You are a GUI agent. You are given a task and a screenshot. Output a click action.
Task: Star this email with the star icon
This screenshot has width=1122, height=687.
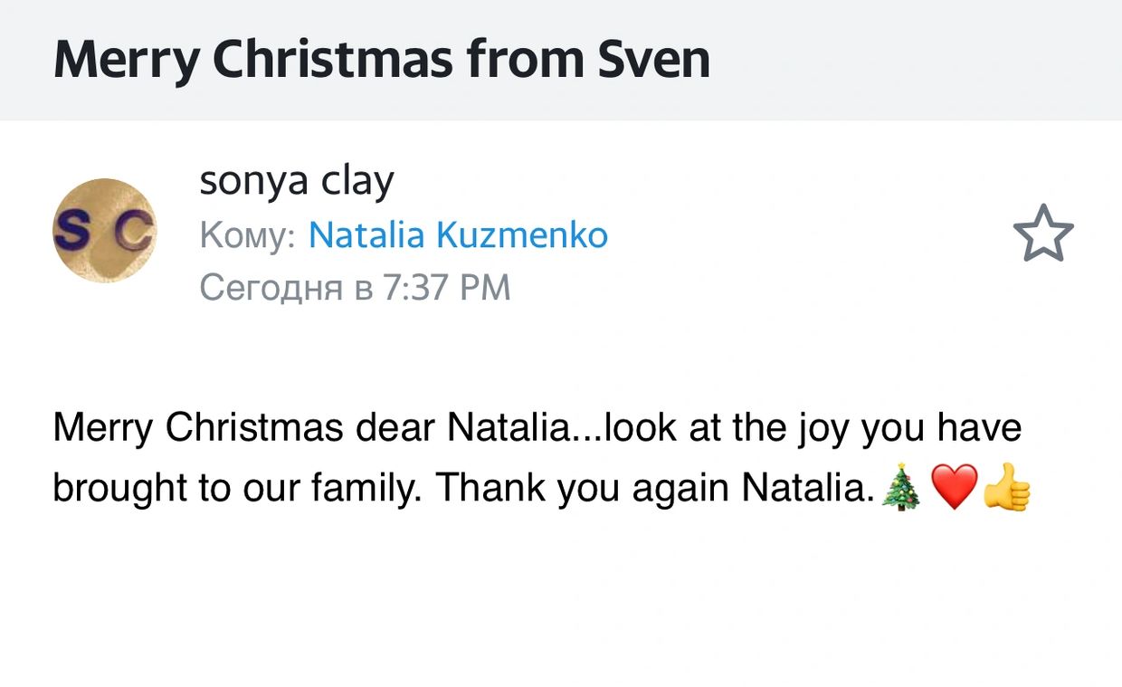[x=1043, y=234]
